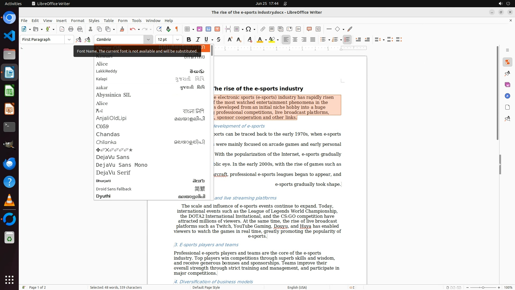Toggle Italic formatting
Screen dimensions: 515x290
point(198,39)
